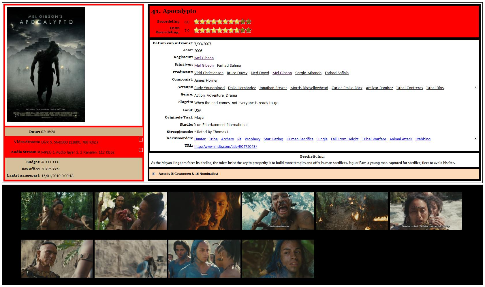Open writer Farhad Safinia link
The height and width of the screenshot is (287, 485).
pyautogui.click(x=229, y=65)
